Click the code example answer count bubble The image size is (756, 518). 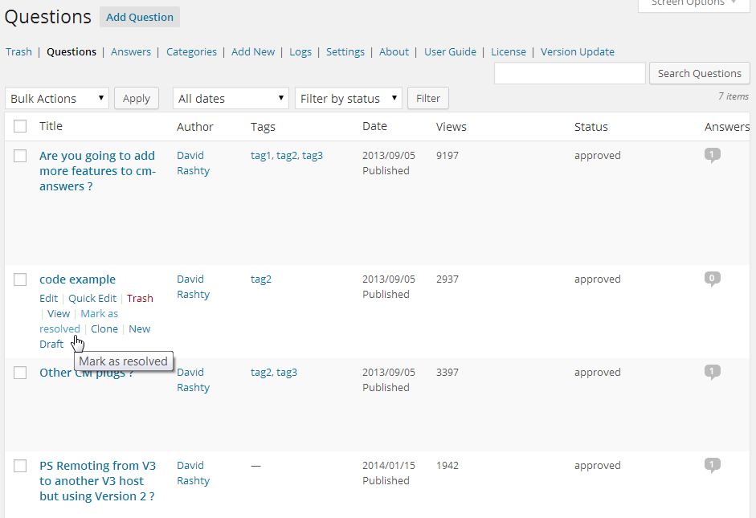tap(712, 279)
